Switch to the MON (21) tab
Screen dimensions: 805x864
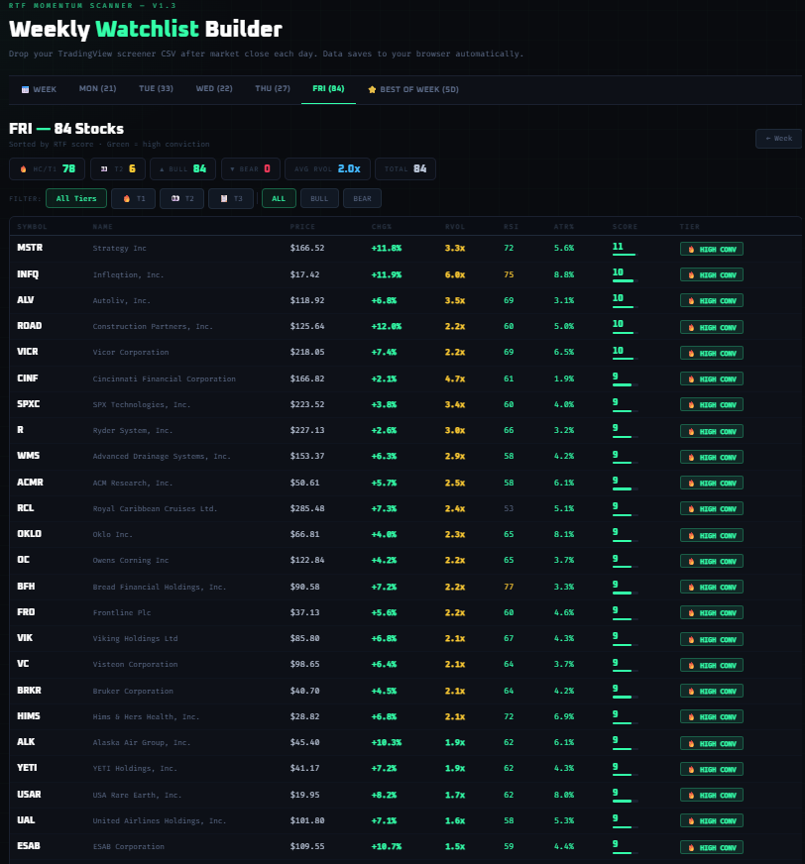pos(97,89)
